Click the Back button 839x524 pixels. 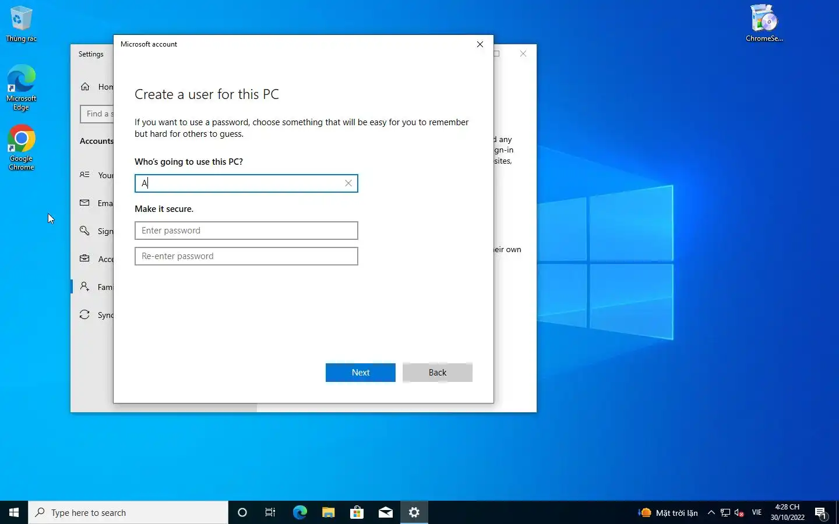[x=437, y=373]
